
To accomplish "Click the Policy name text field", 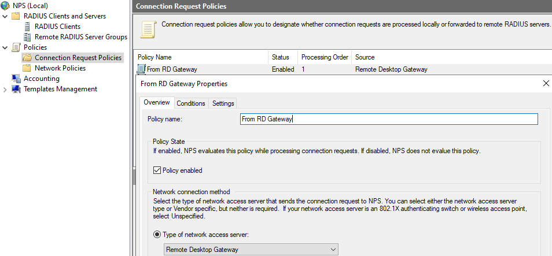I will click(x=389, y=119).
